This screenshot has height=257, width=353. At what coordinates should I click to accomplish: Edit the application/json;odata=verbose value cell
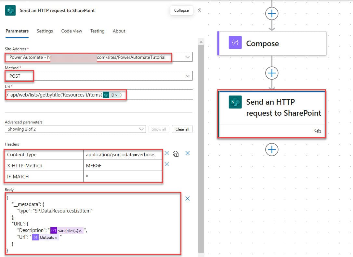123,155
